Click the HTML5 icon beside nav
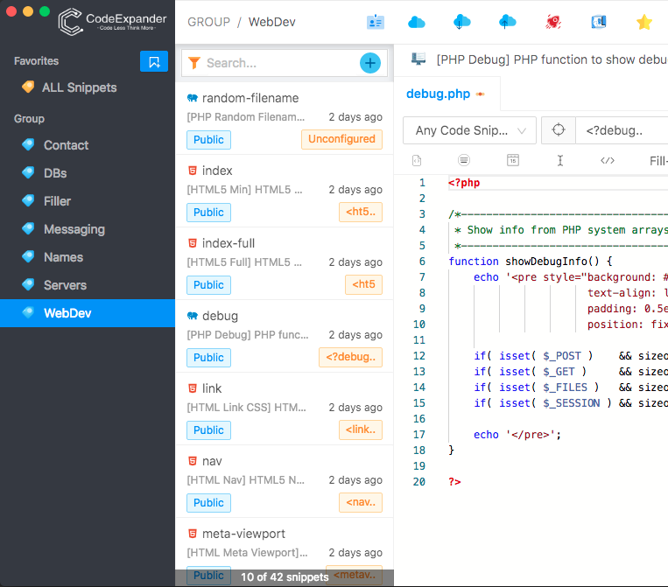 (193, 461)
